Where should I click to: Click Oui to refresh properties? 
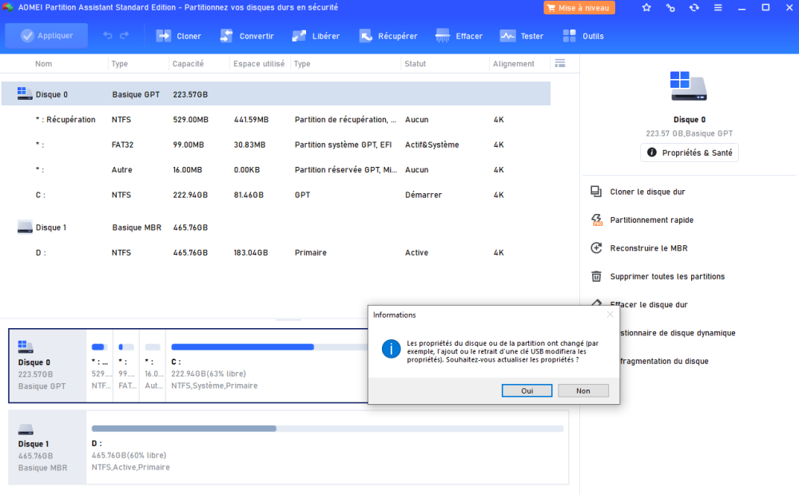pyautogui.click(x=527, y=390)
